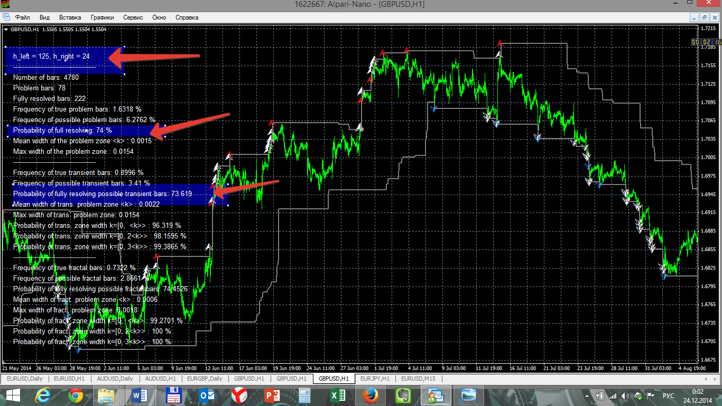Screen dimensions: 722x406
Task: Launch Google Chrome from taskbar
Action: click(75, 395)
